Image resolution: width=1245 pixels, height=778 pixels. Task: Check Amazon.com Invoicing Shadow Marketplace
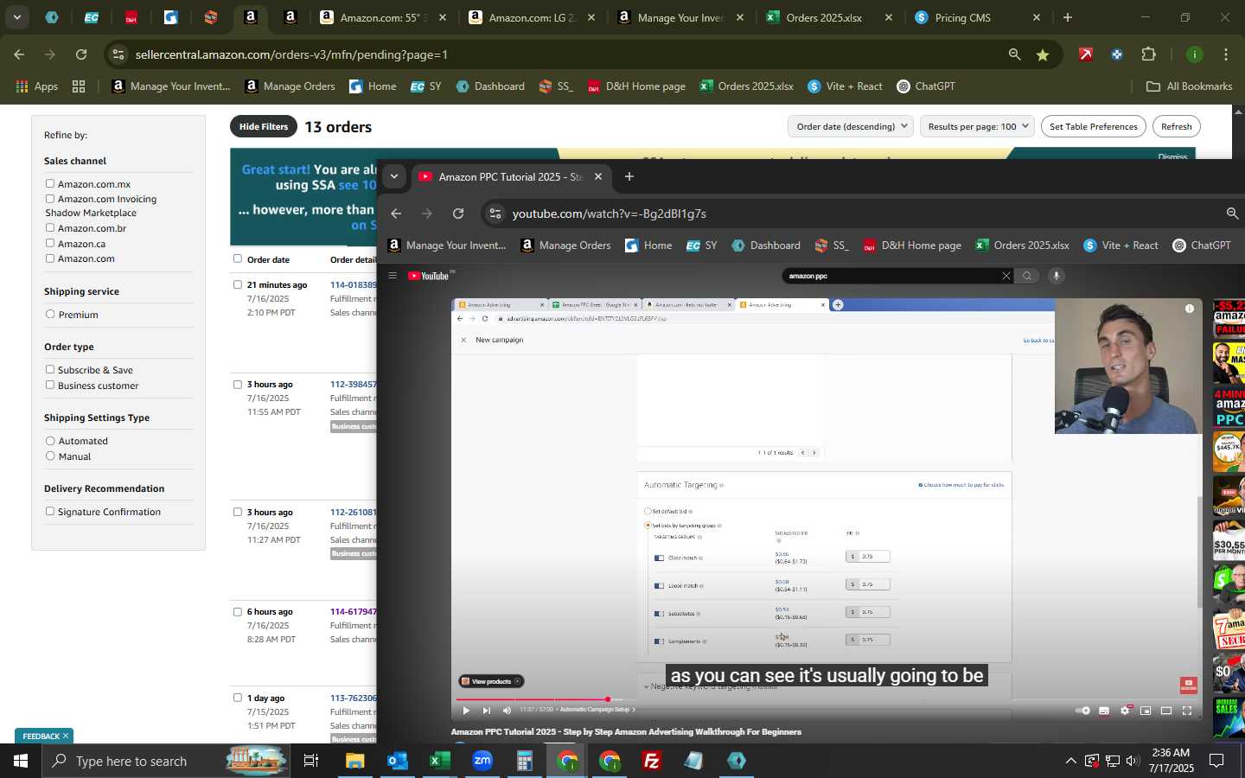pyautogui.click(x=50, y=199)
